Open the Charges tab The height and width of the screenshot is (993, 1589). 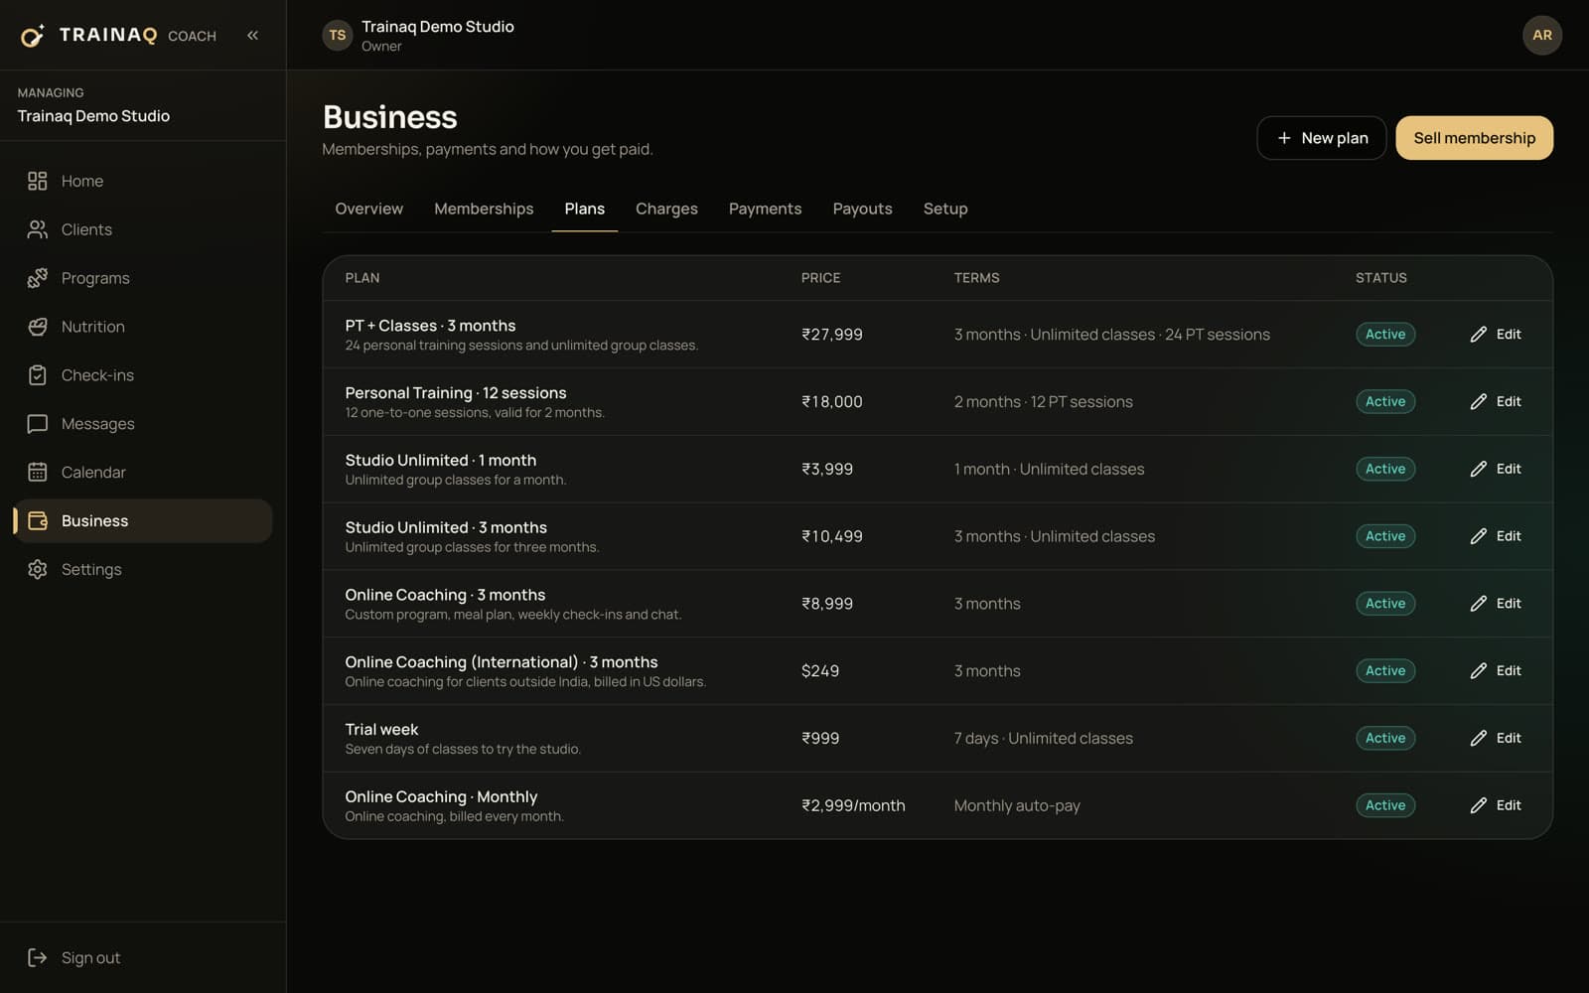(x=666, y=209)
